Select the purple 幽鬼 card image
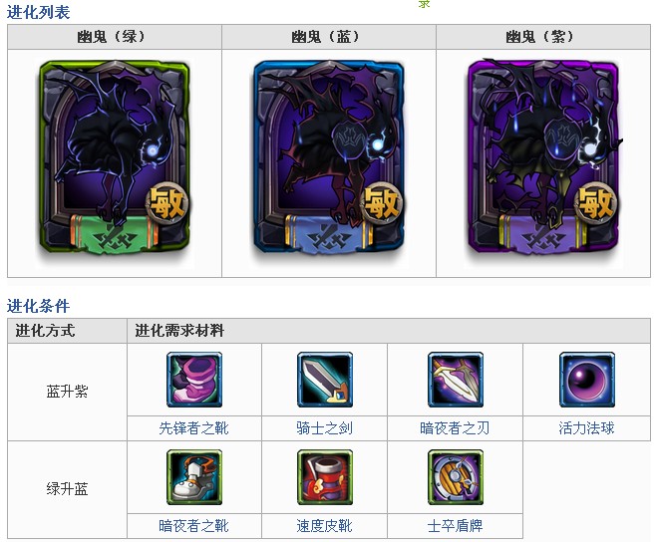The height and width of the screenshot is (542, 655). coord(543,156)
